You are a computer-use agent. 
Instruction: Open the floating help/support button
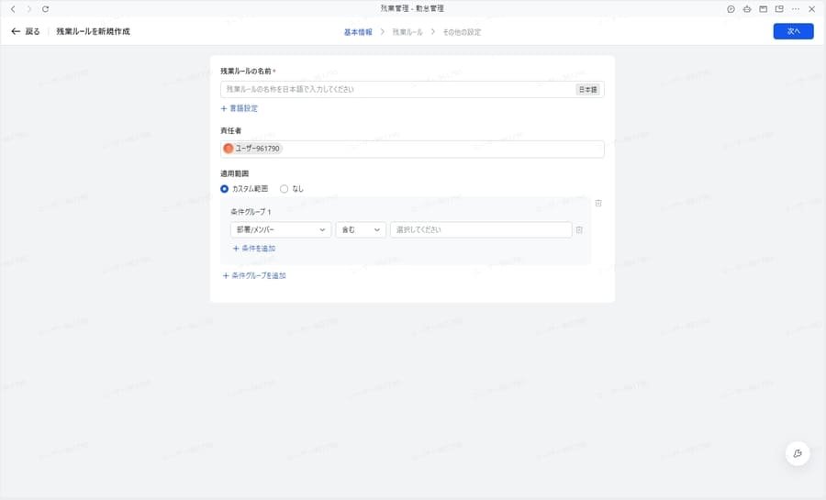pos(798,454)
